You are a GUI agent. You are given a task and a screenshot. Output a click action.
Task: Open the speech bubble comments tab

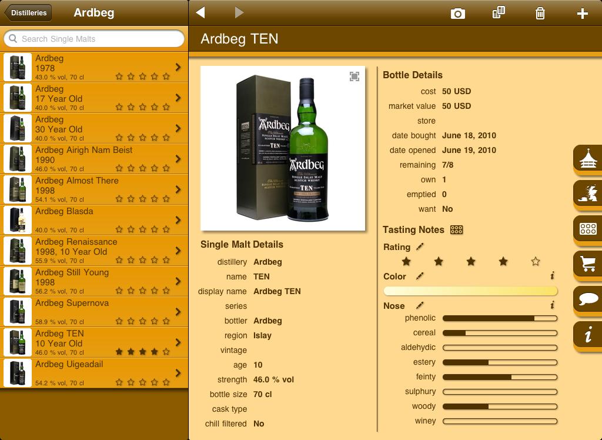(x=588, y=299)
